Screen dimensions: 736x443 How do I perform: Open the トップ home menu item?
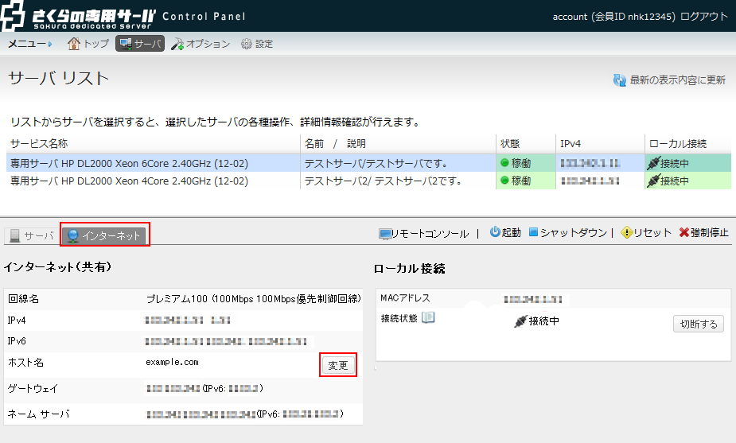[88, 44]
